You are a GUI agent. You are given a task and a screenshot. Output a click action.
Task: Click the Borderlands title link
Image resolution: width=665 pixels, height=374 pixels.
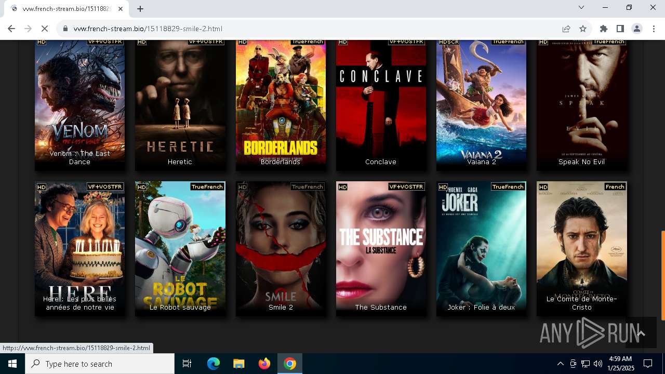pyautogui.click(x=281, y=162)
